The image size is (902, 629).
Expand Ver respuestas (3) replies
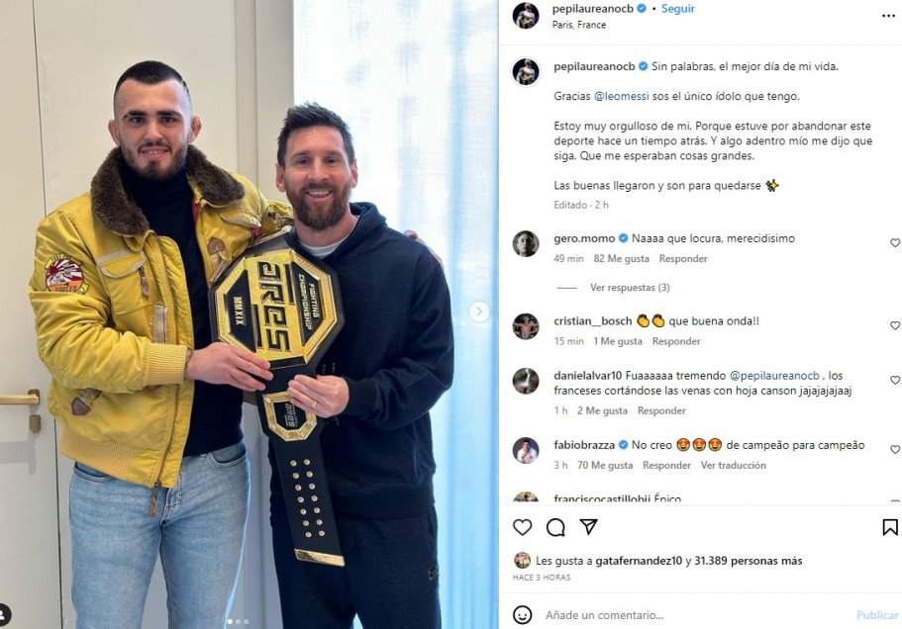click(x=630, y=287)
